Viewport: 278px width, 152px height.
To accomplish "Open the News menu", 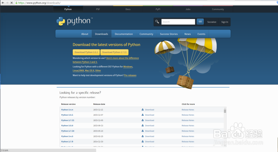I will (188, 34).
